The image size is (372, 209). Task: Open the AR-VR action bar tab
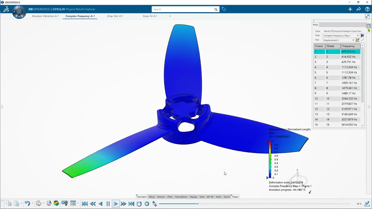pyautogui.click(x=210, y=197)
